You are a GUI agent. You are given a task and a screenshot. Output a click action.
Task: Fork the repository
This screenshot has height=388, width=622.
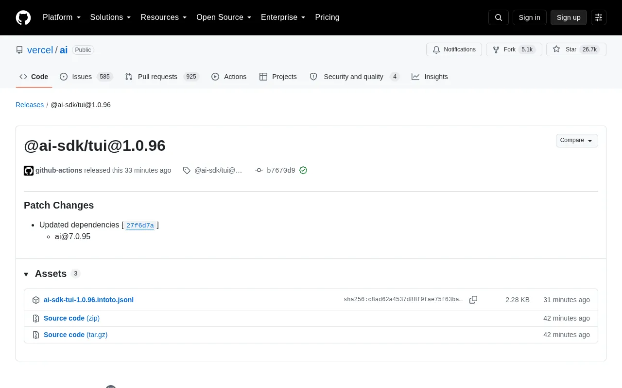pyautogui.click(x=514, y=49)
